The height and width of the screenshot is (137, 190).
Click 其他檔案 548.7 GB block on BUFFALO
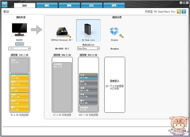click(62, 87)
